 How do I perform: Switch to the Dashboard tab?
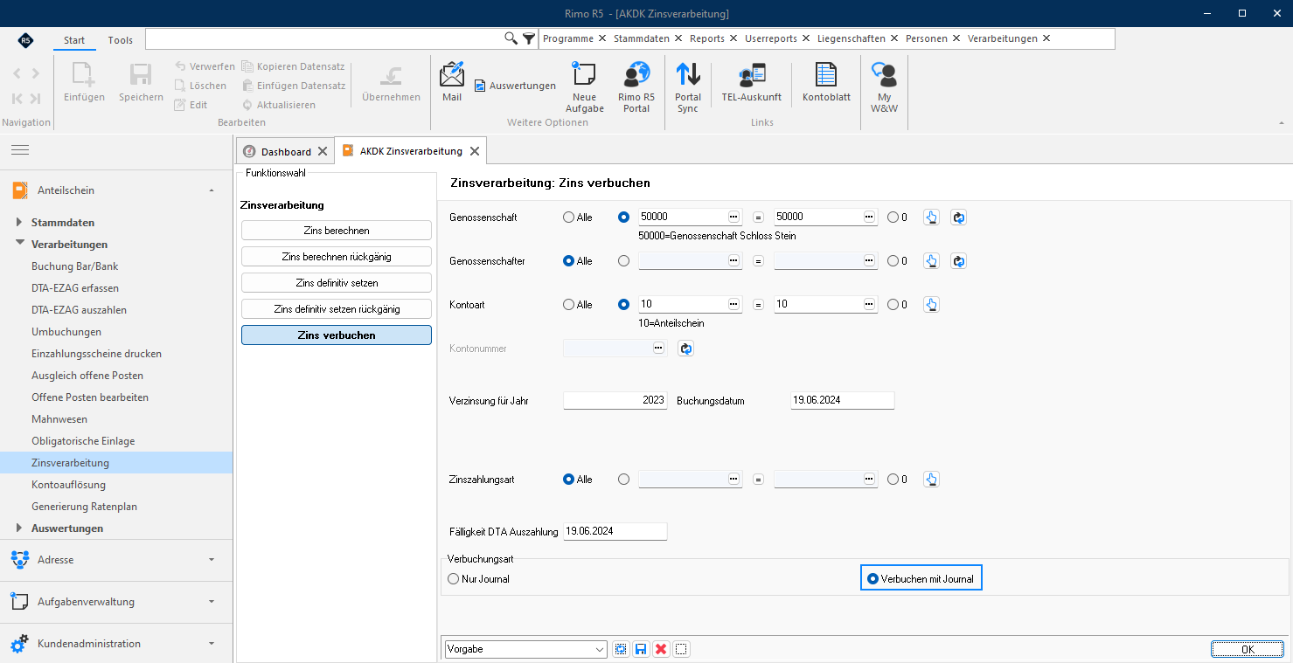(285, 151)
